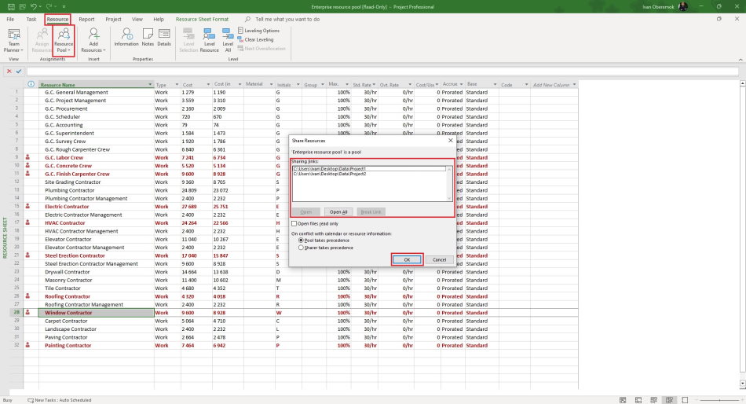746x404 pixels.
Task: Click Cancel in Share Resources dialog
Action: tap(439, 259)
